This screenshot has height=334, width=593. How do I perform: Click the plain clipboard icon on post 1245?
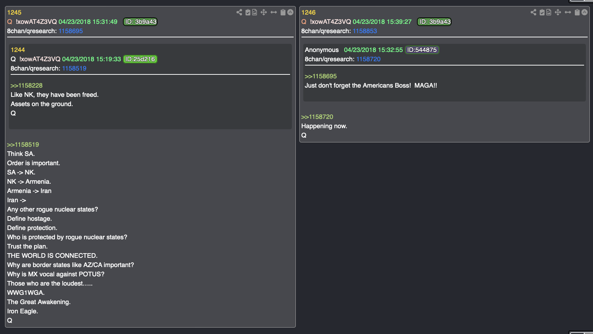pyautogui.click(x=283, y=12)
